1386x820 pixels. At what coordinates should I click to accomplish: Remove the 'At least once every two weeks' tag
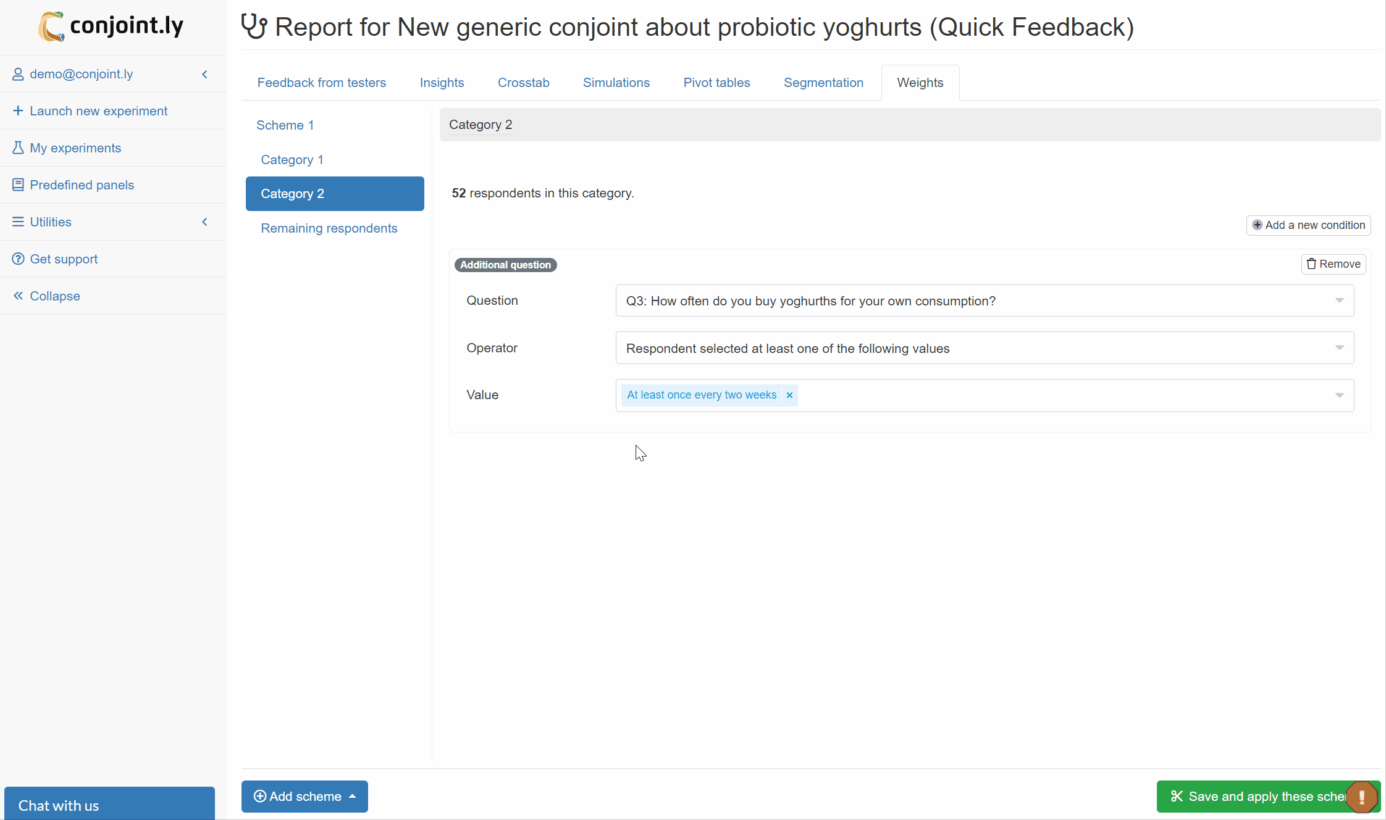pyautogui.click(x=789, y=396)
